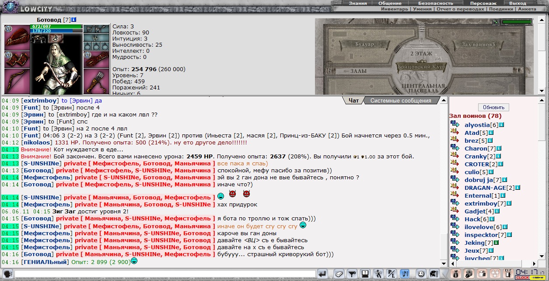Open green info icon beside Jeking
The width and height of the screenshot is (549, 281).
[x=497, y=243]
